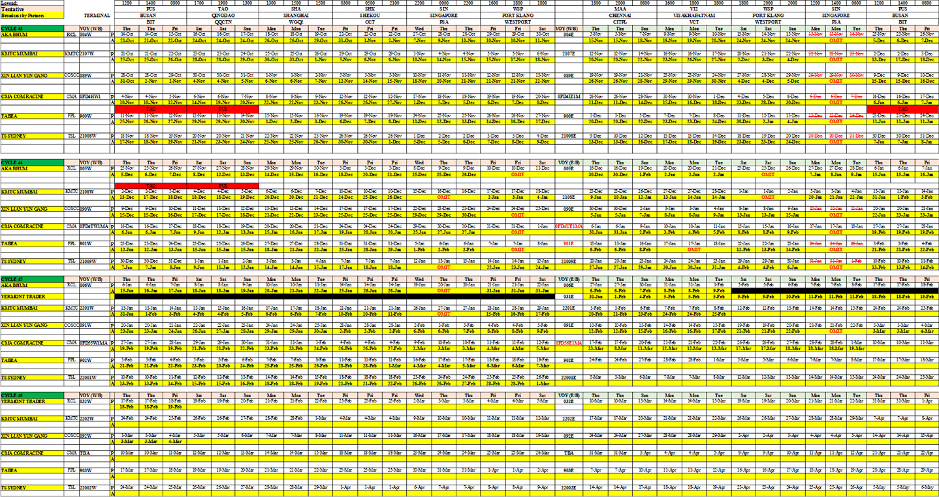Select voyage number 091W

coord(94,325)
